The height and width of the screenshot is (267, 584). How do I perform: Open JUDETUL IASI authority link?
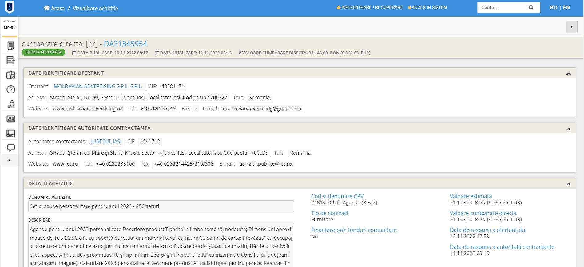106,141
